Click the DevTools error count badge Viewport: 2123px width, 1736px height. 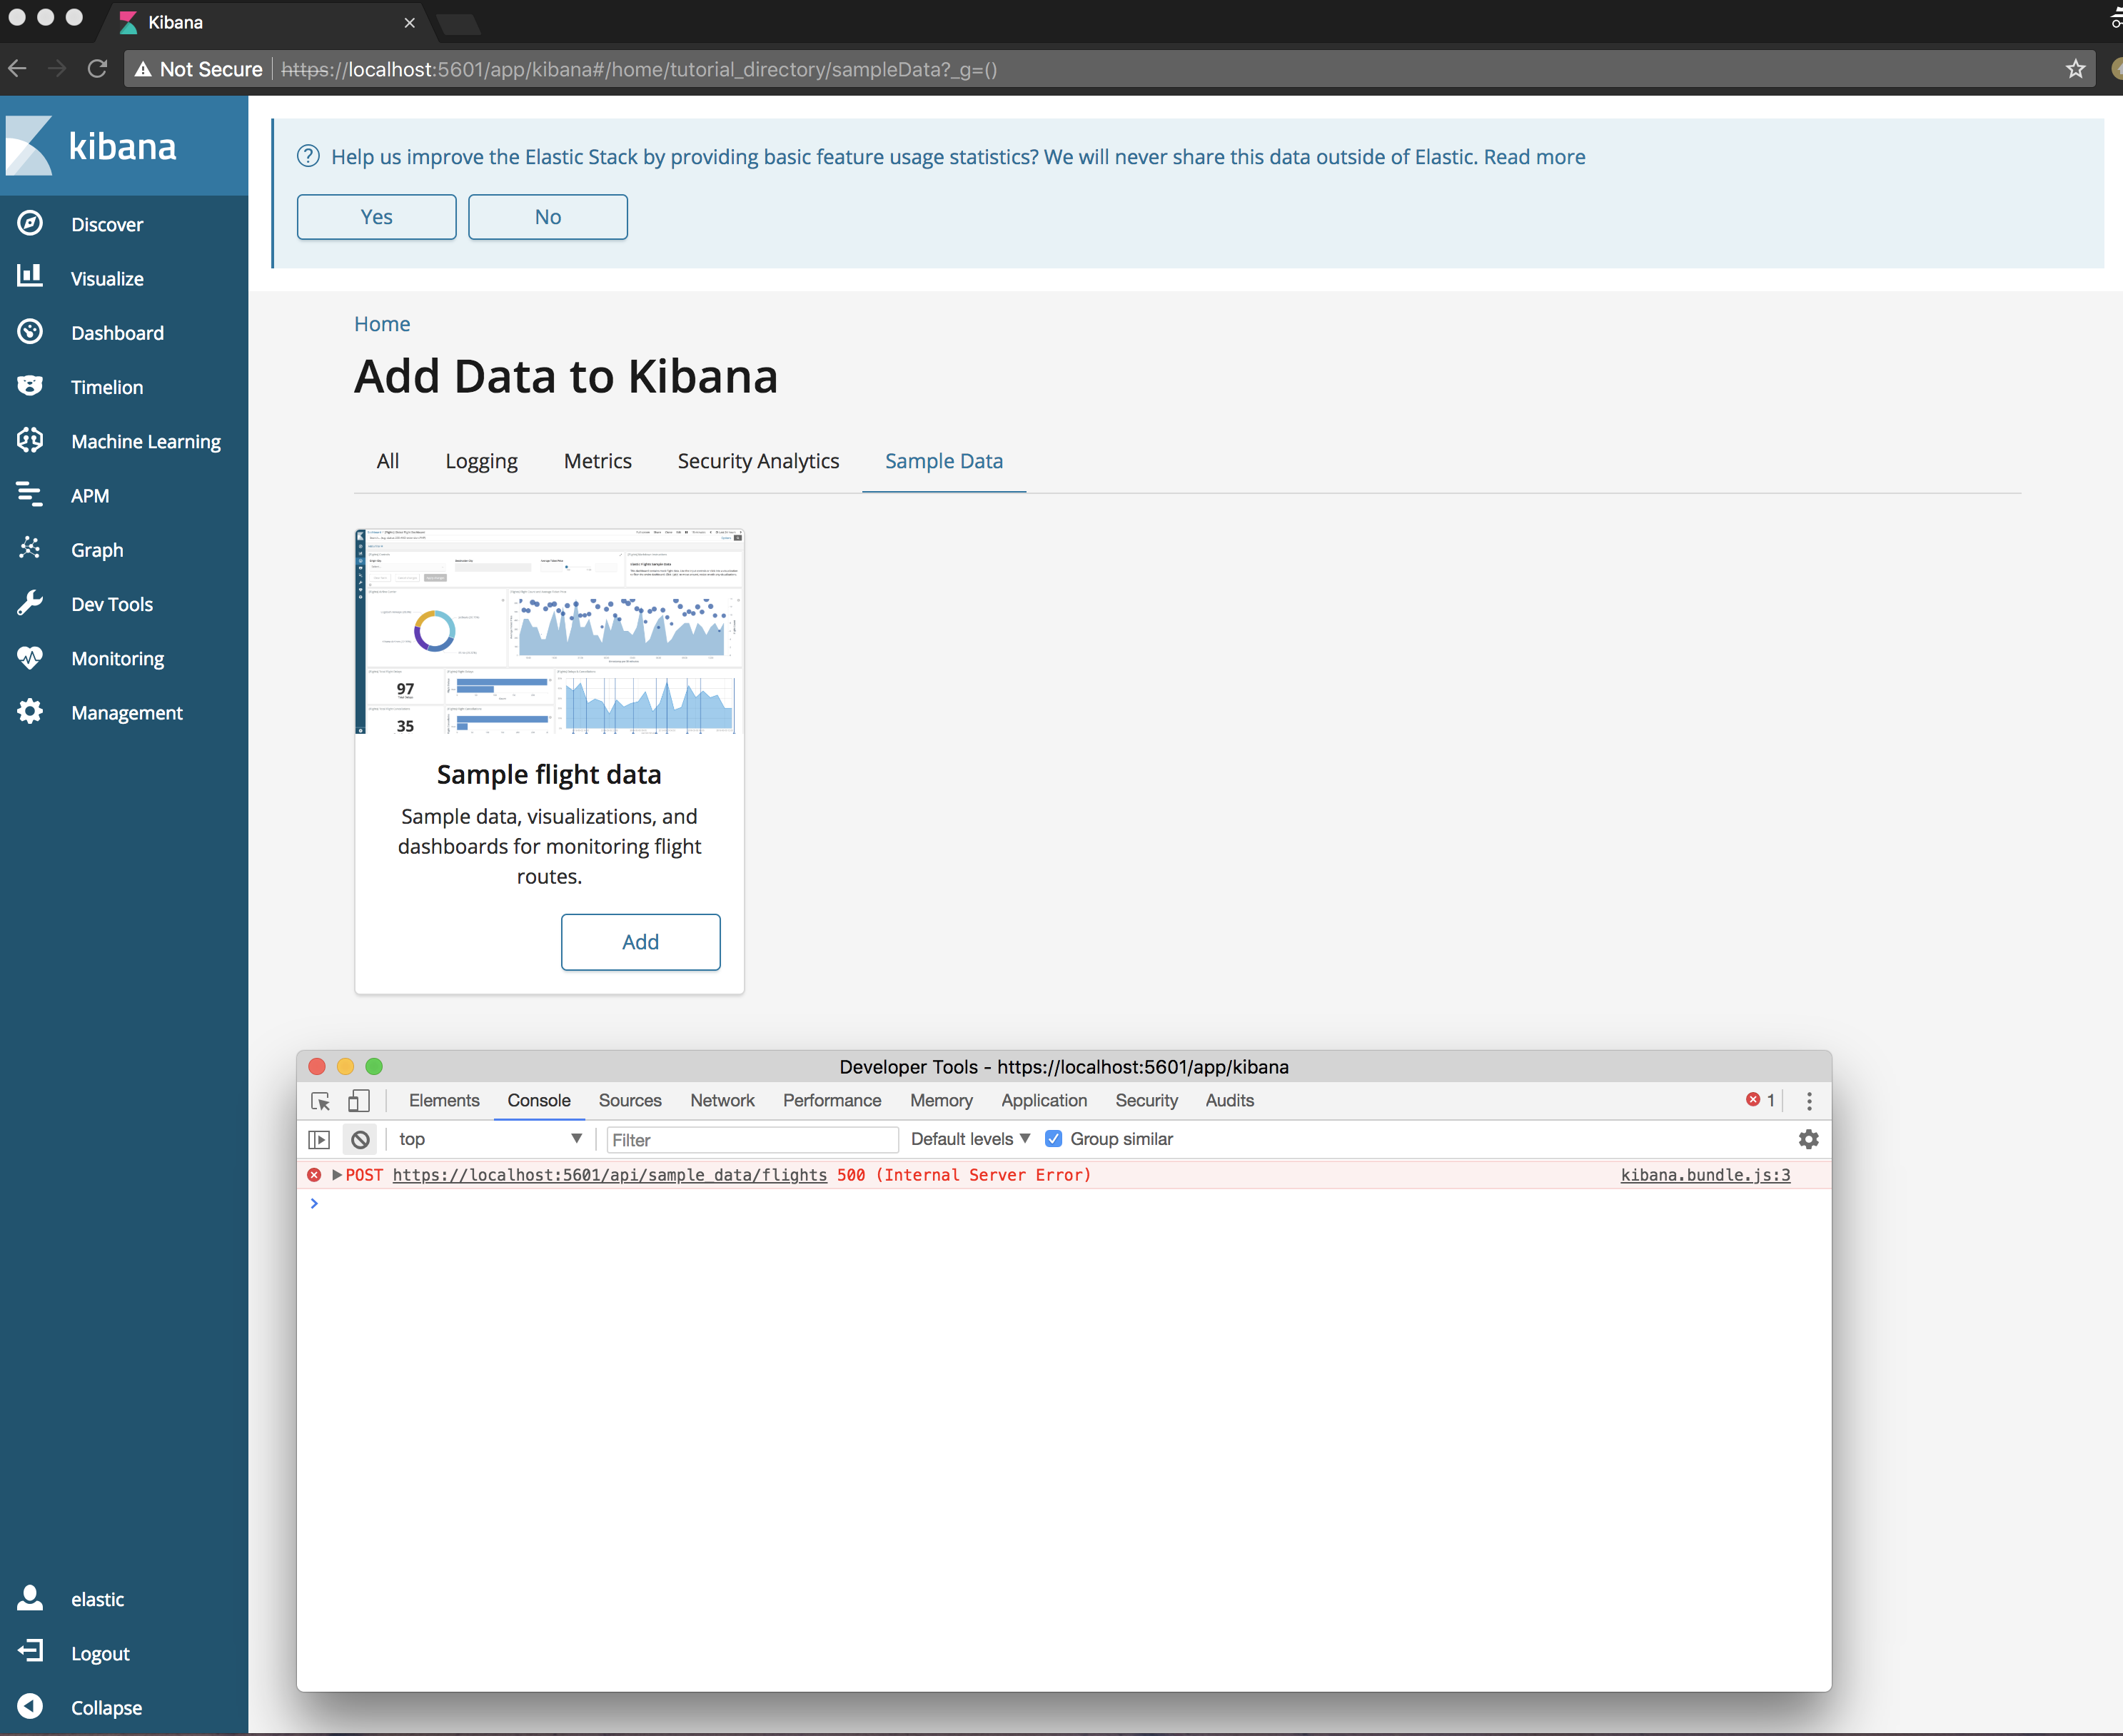(1761, 1100)
